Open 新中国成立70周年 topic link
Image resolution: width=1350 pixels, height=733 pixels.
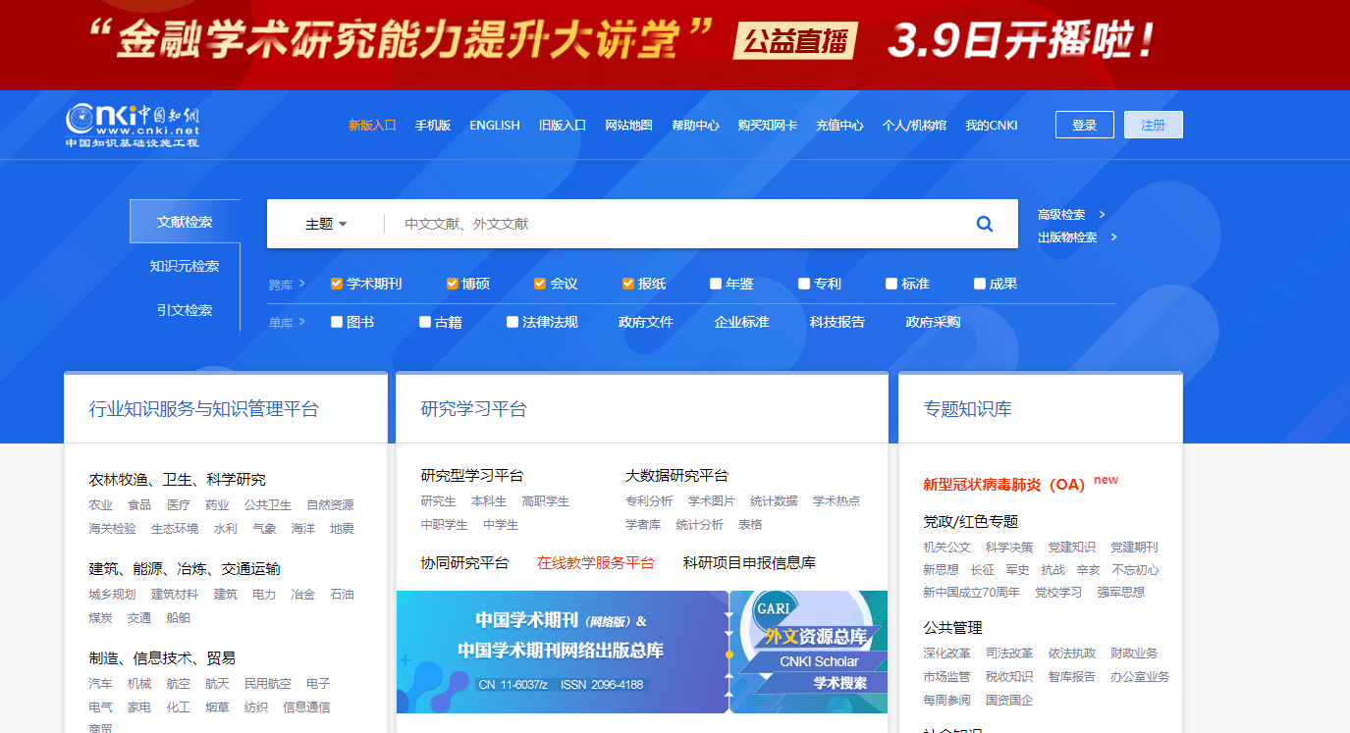click(x=971, y=592)
